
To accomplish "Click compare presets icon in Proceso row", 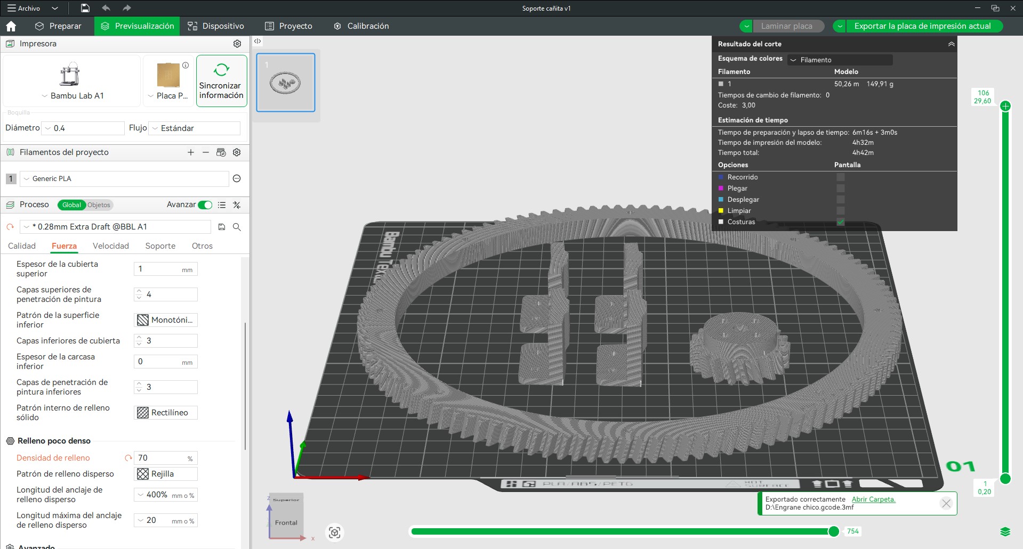I will coord(237,205).
